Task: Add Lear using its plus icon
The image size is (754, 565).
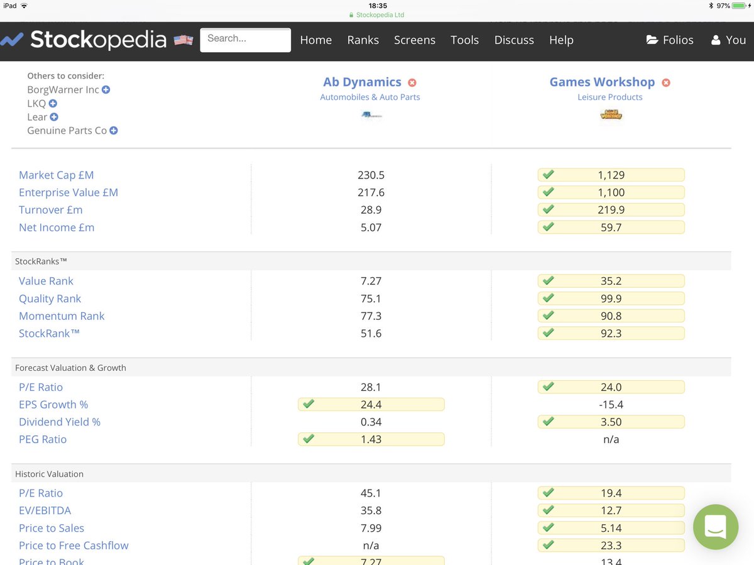Action: (x=54, y=117)
